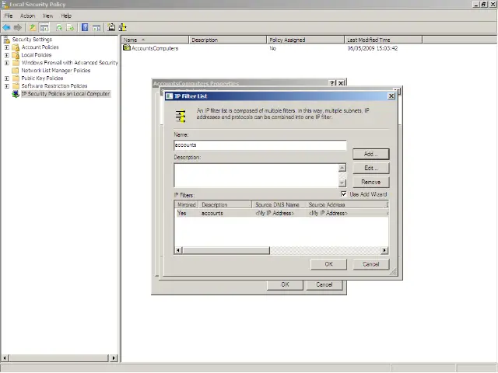The image size is (498, 373).
Task: Open the View menu
Action: pyautogui.click(x=48, y=16)
